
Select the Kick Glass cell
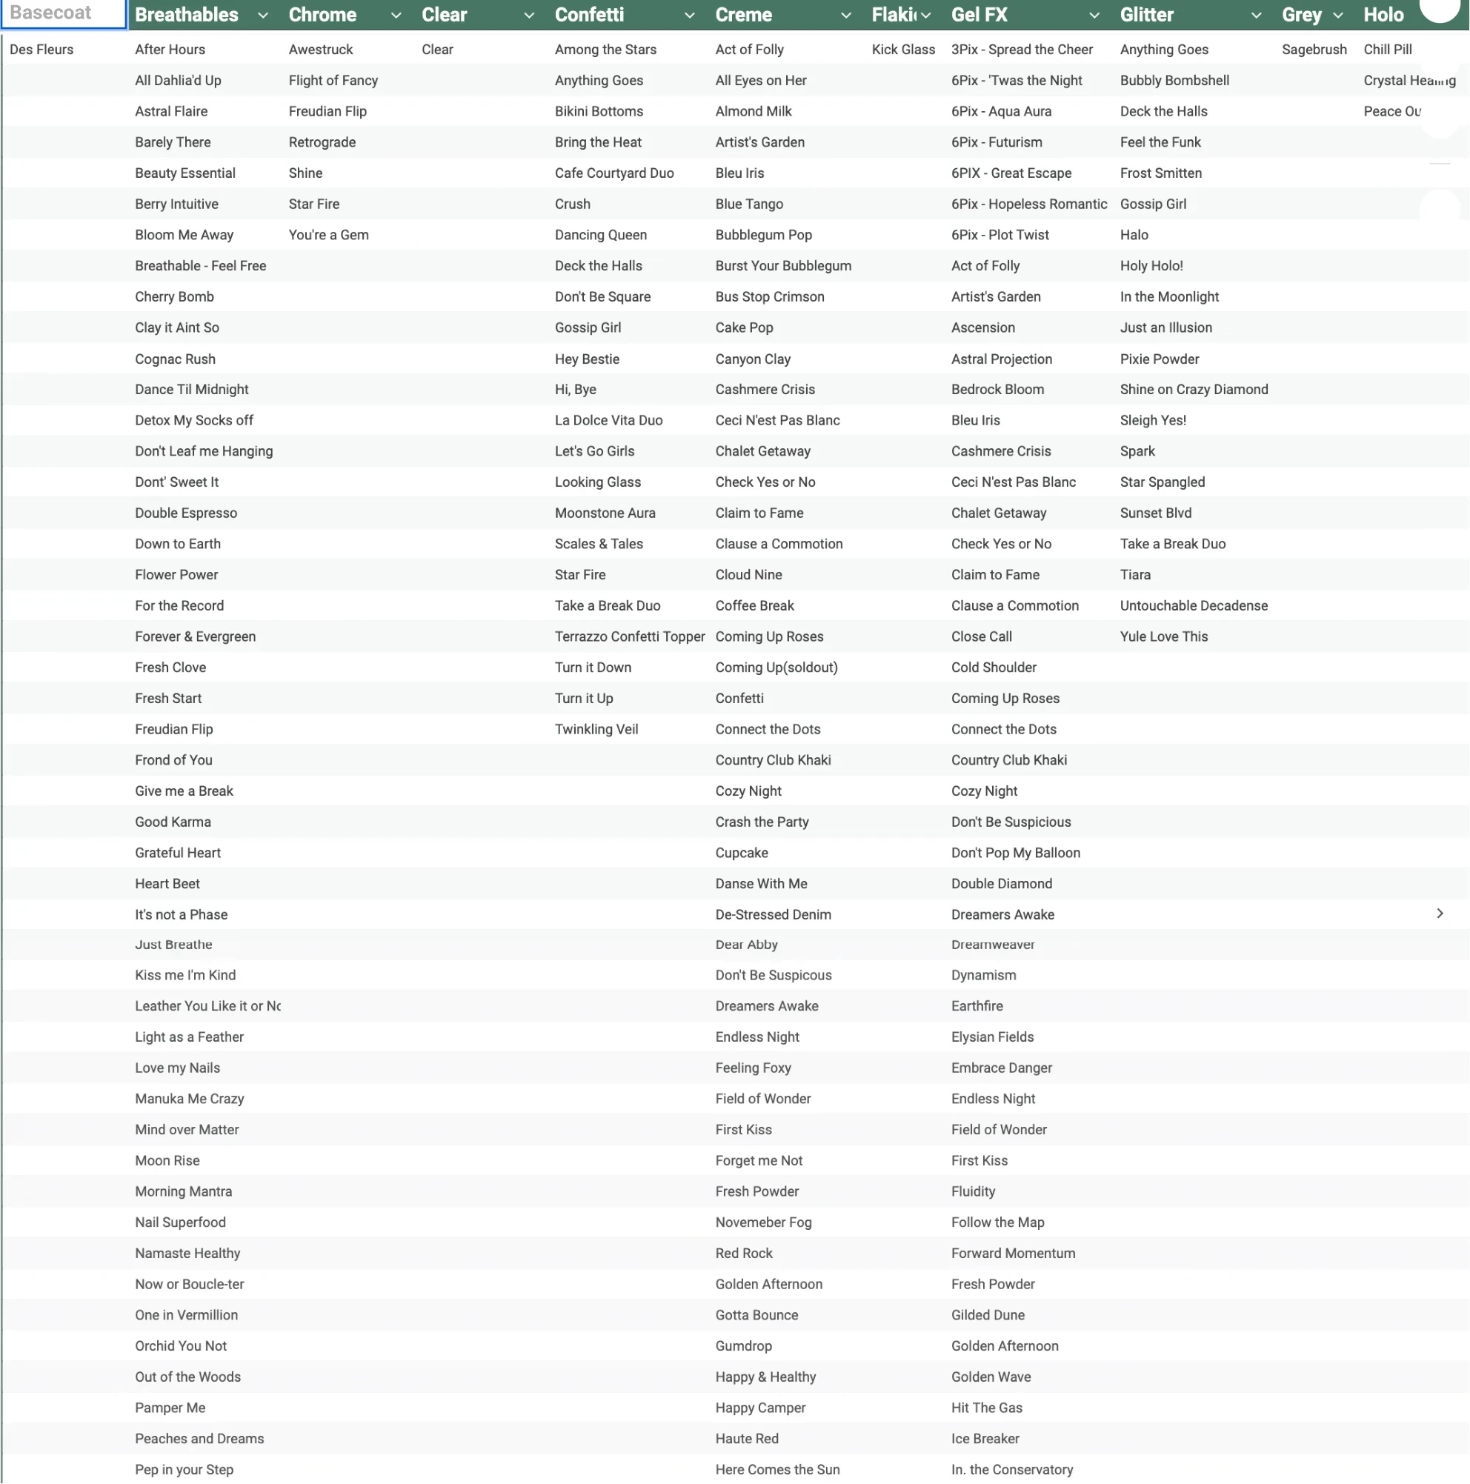point(903,50)
